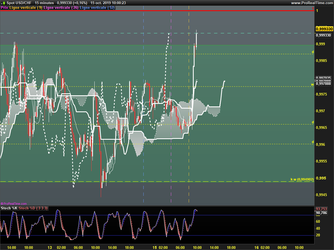The image size is (334, 250).
Task: Click the 0,9945 price axis label
Action: point(322,195)
